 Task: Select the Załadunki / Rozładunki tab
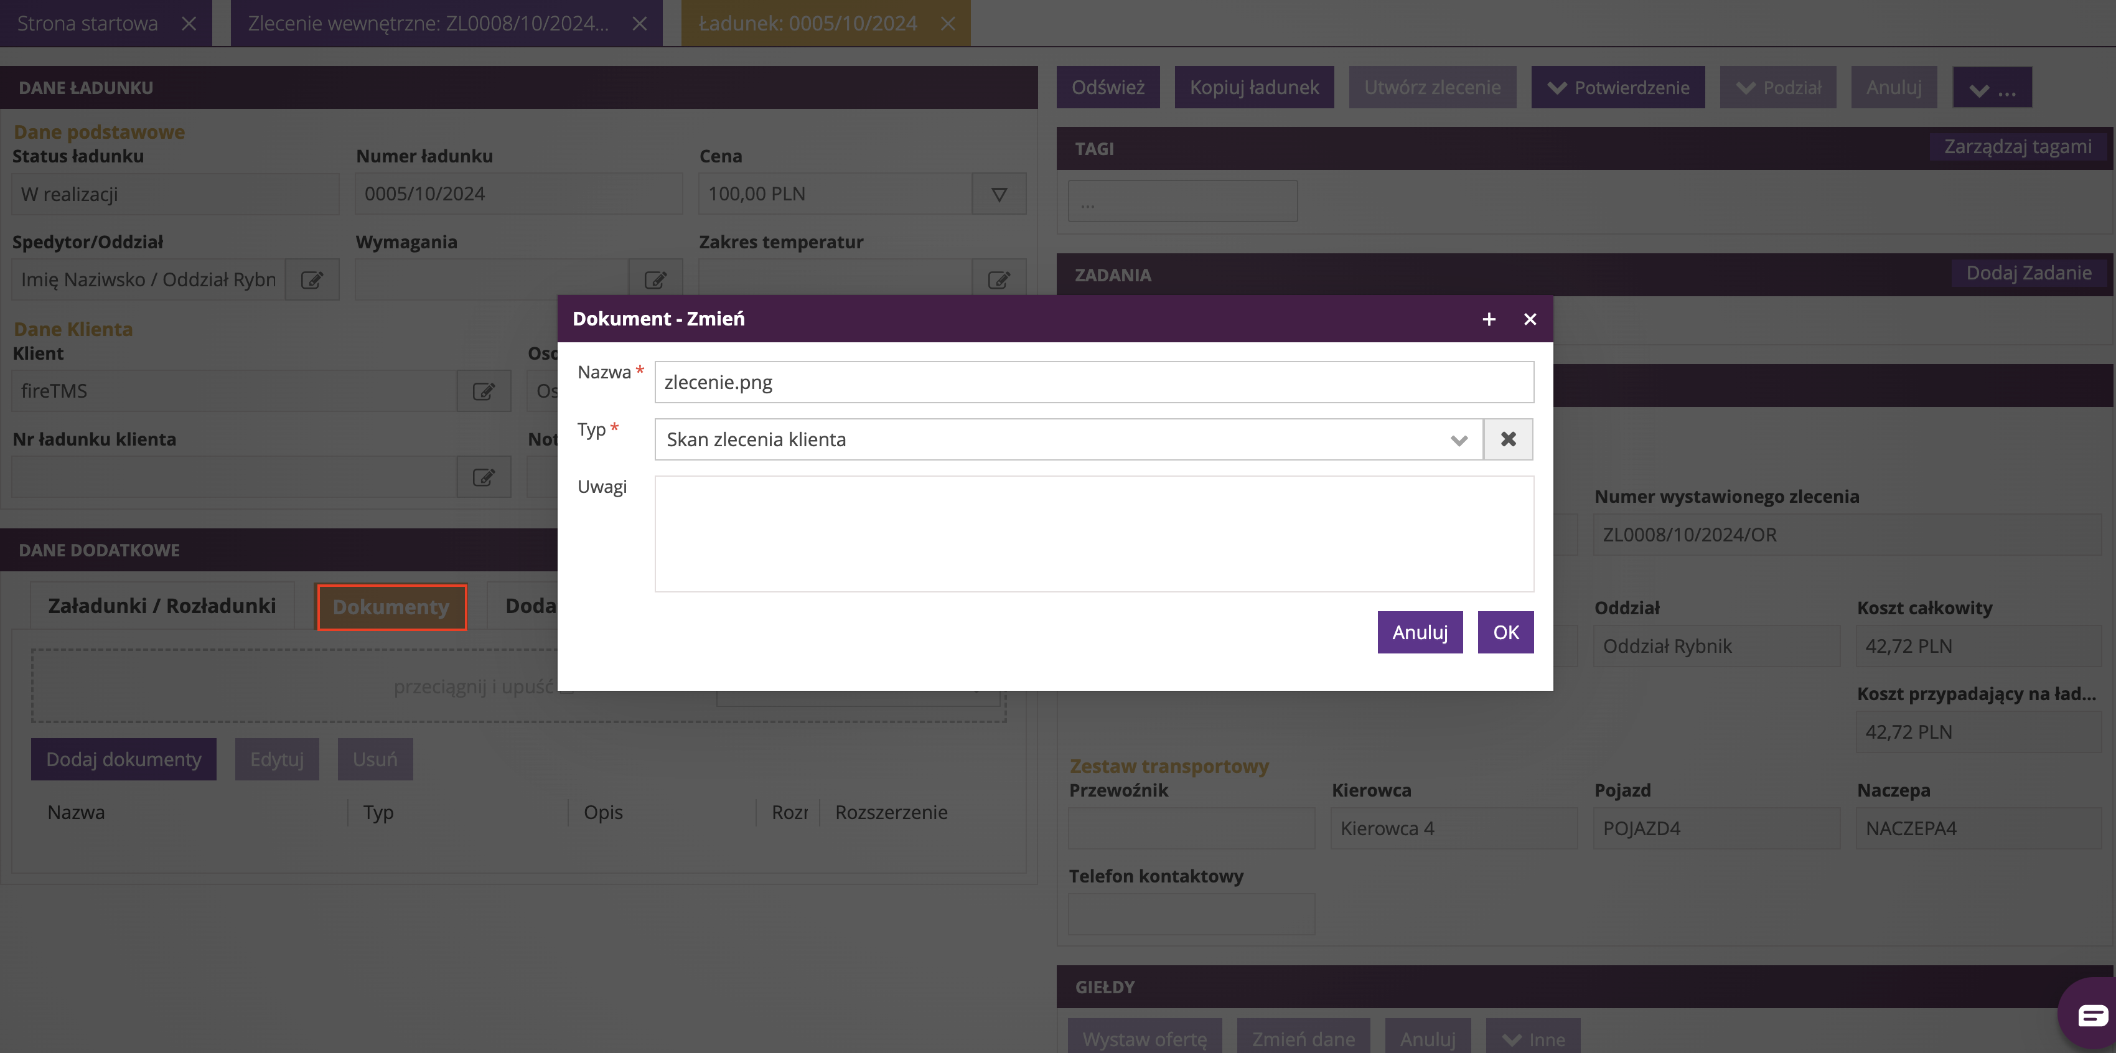click(x=162, y=606)
